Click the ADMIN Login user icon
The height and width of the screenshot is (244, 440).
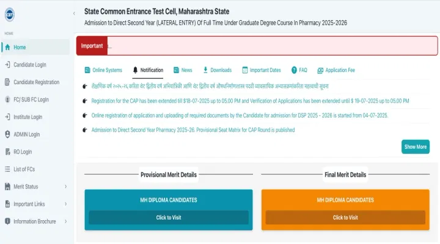7,134
